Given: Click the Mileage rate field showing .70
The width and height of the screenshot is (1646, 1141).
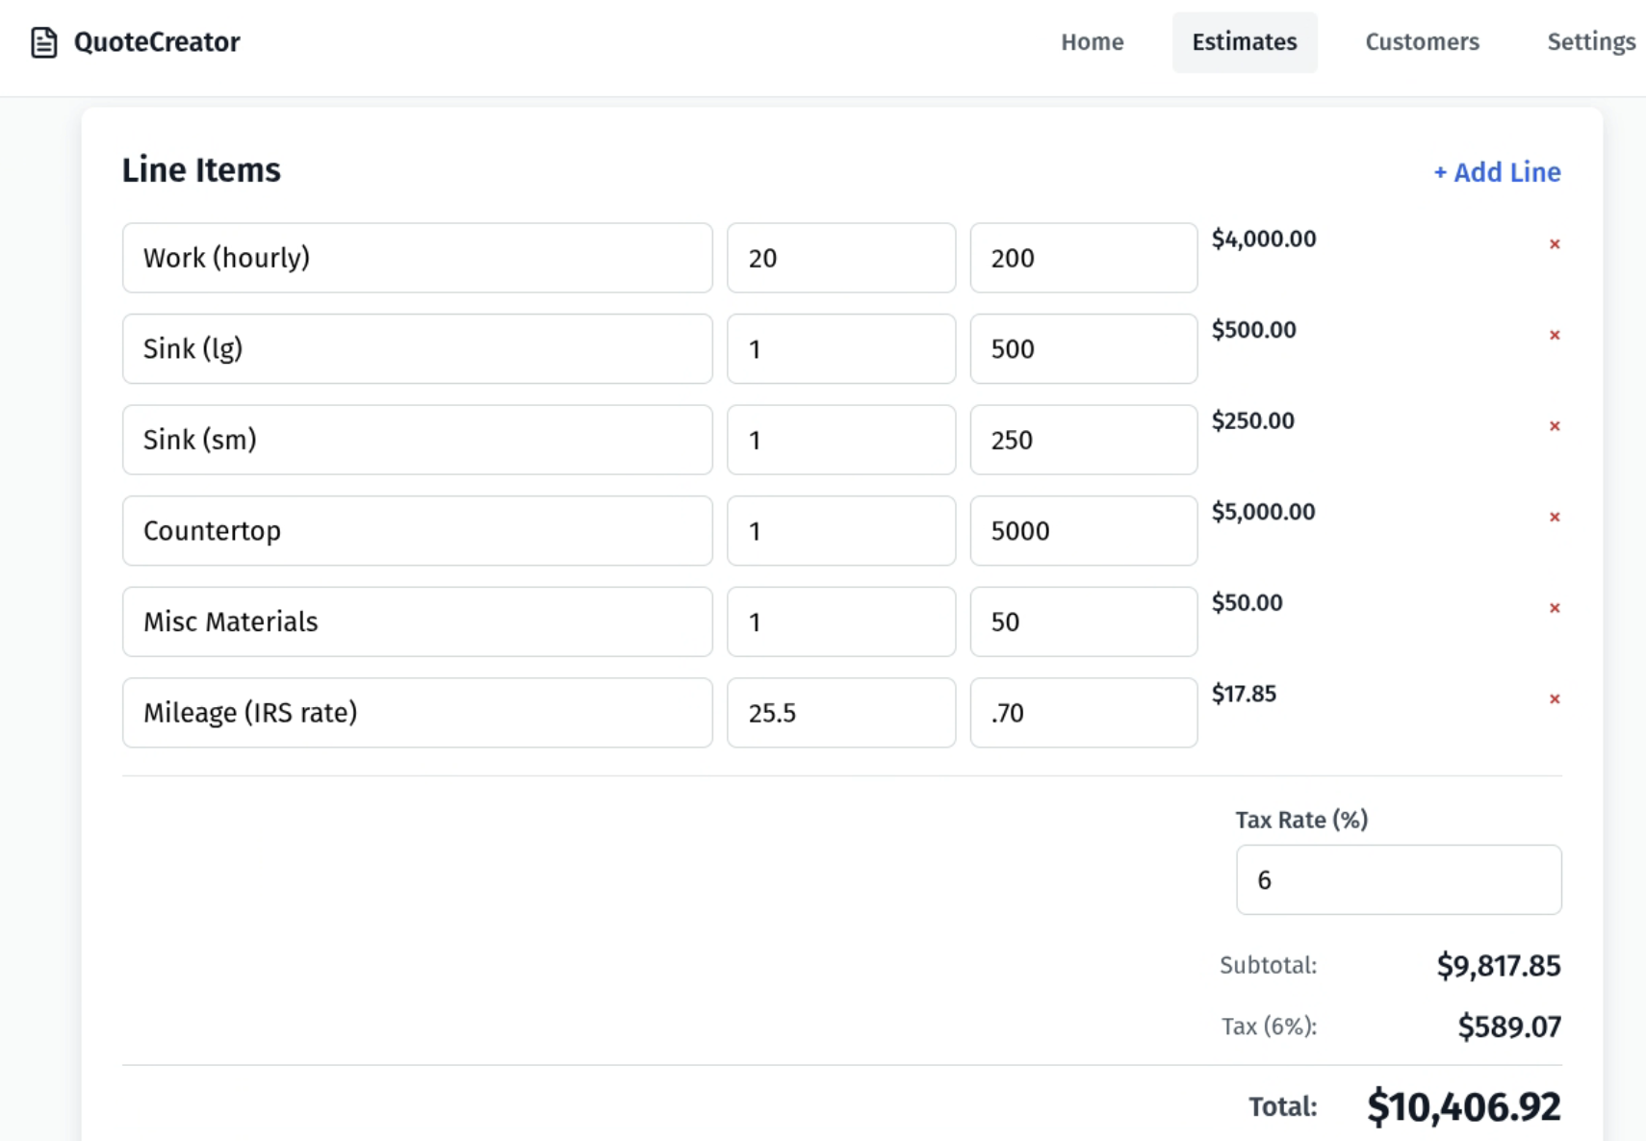Looking at the screenshot, I should [x=1083, y=713].
